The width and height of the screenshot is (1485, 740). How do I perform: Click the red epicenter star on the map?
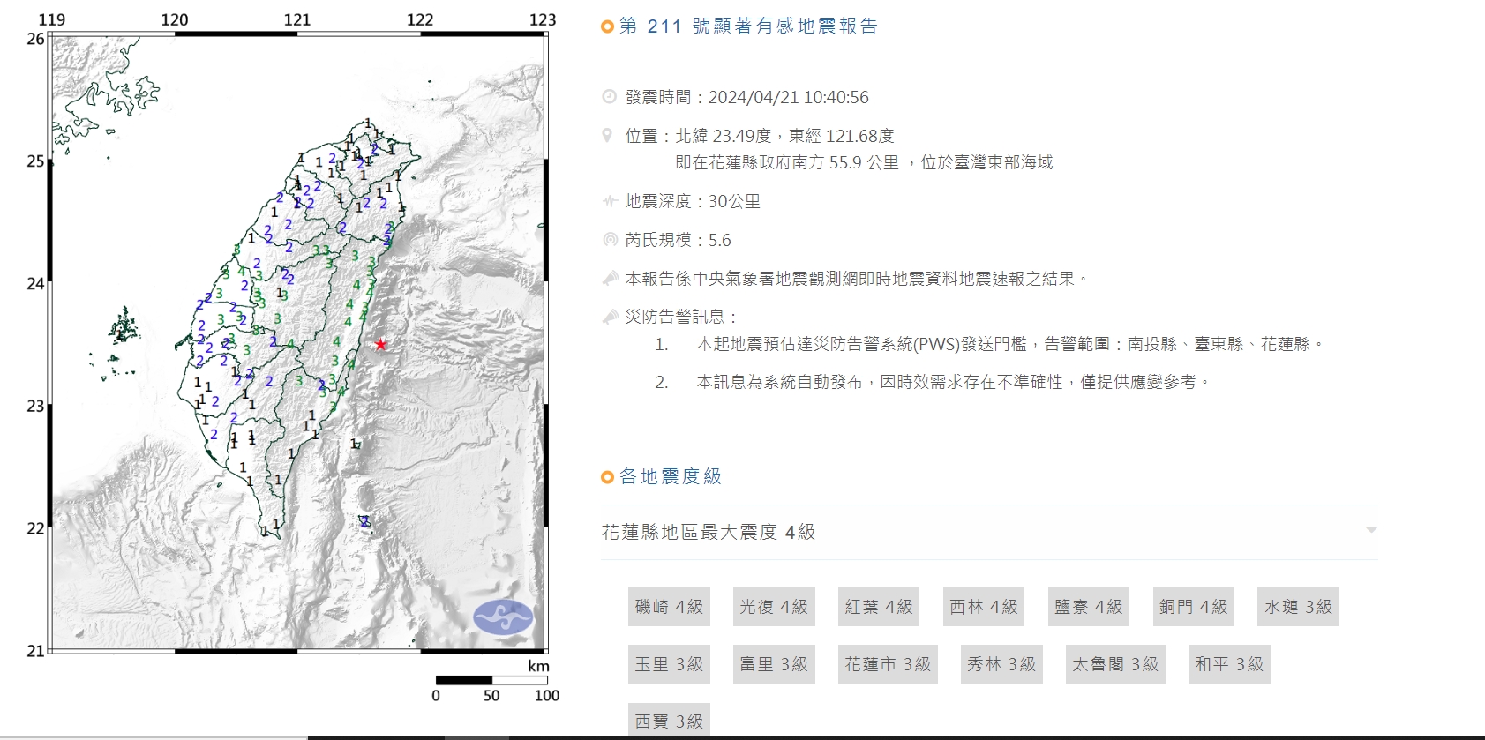tap(380, 344)
